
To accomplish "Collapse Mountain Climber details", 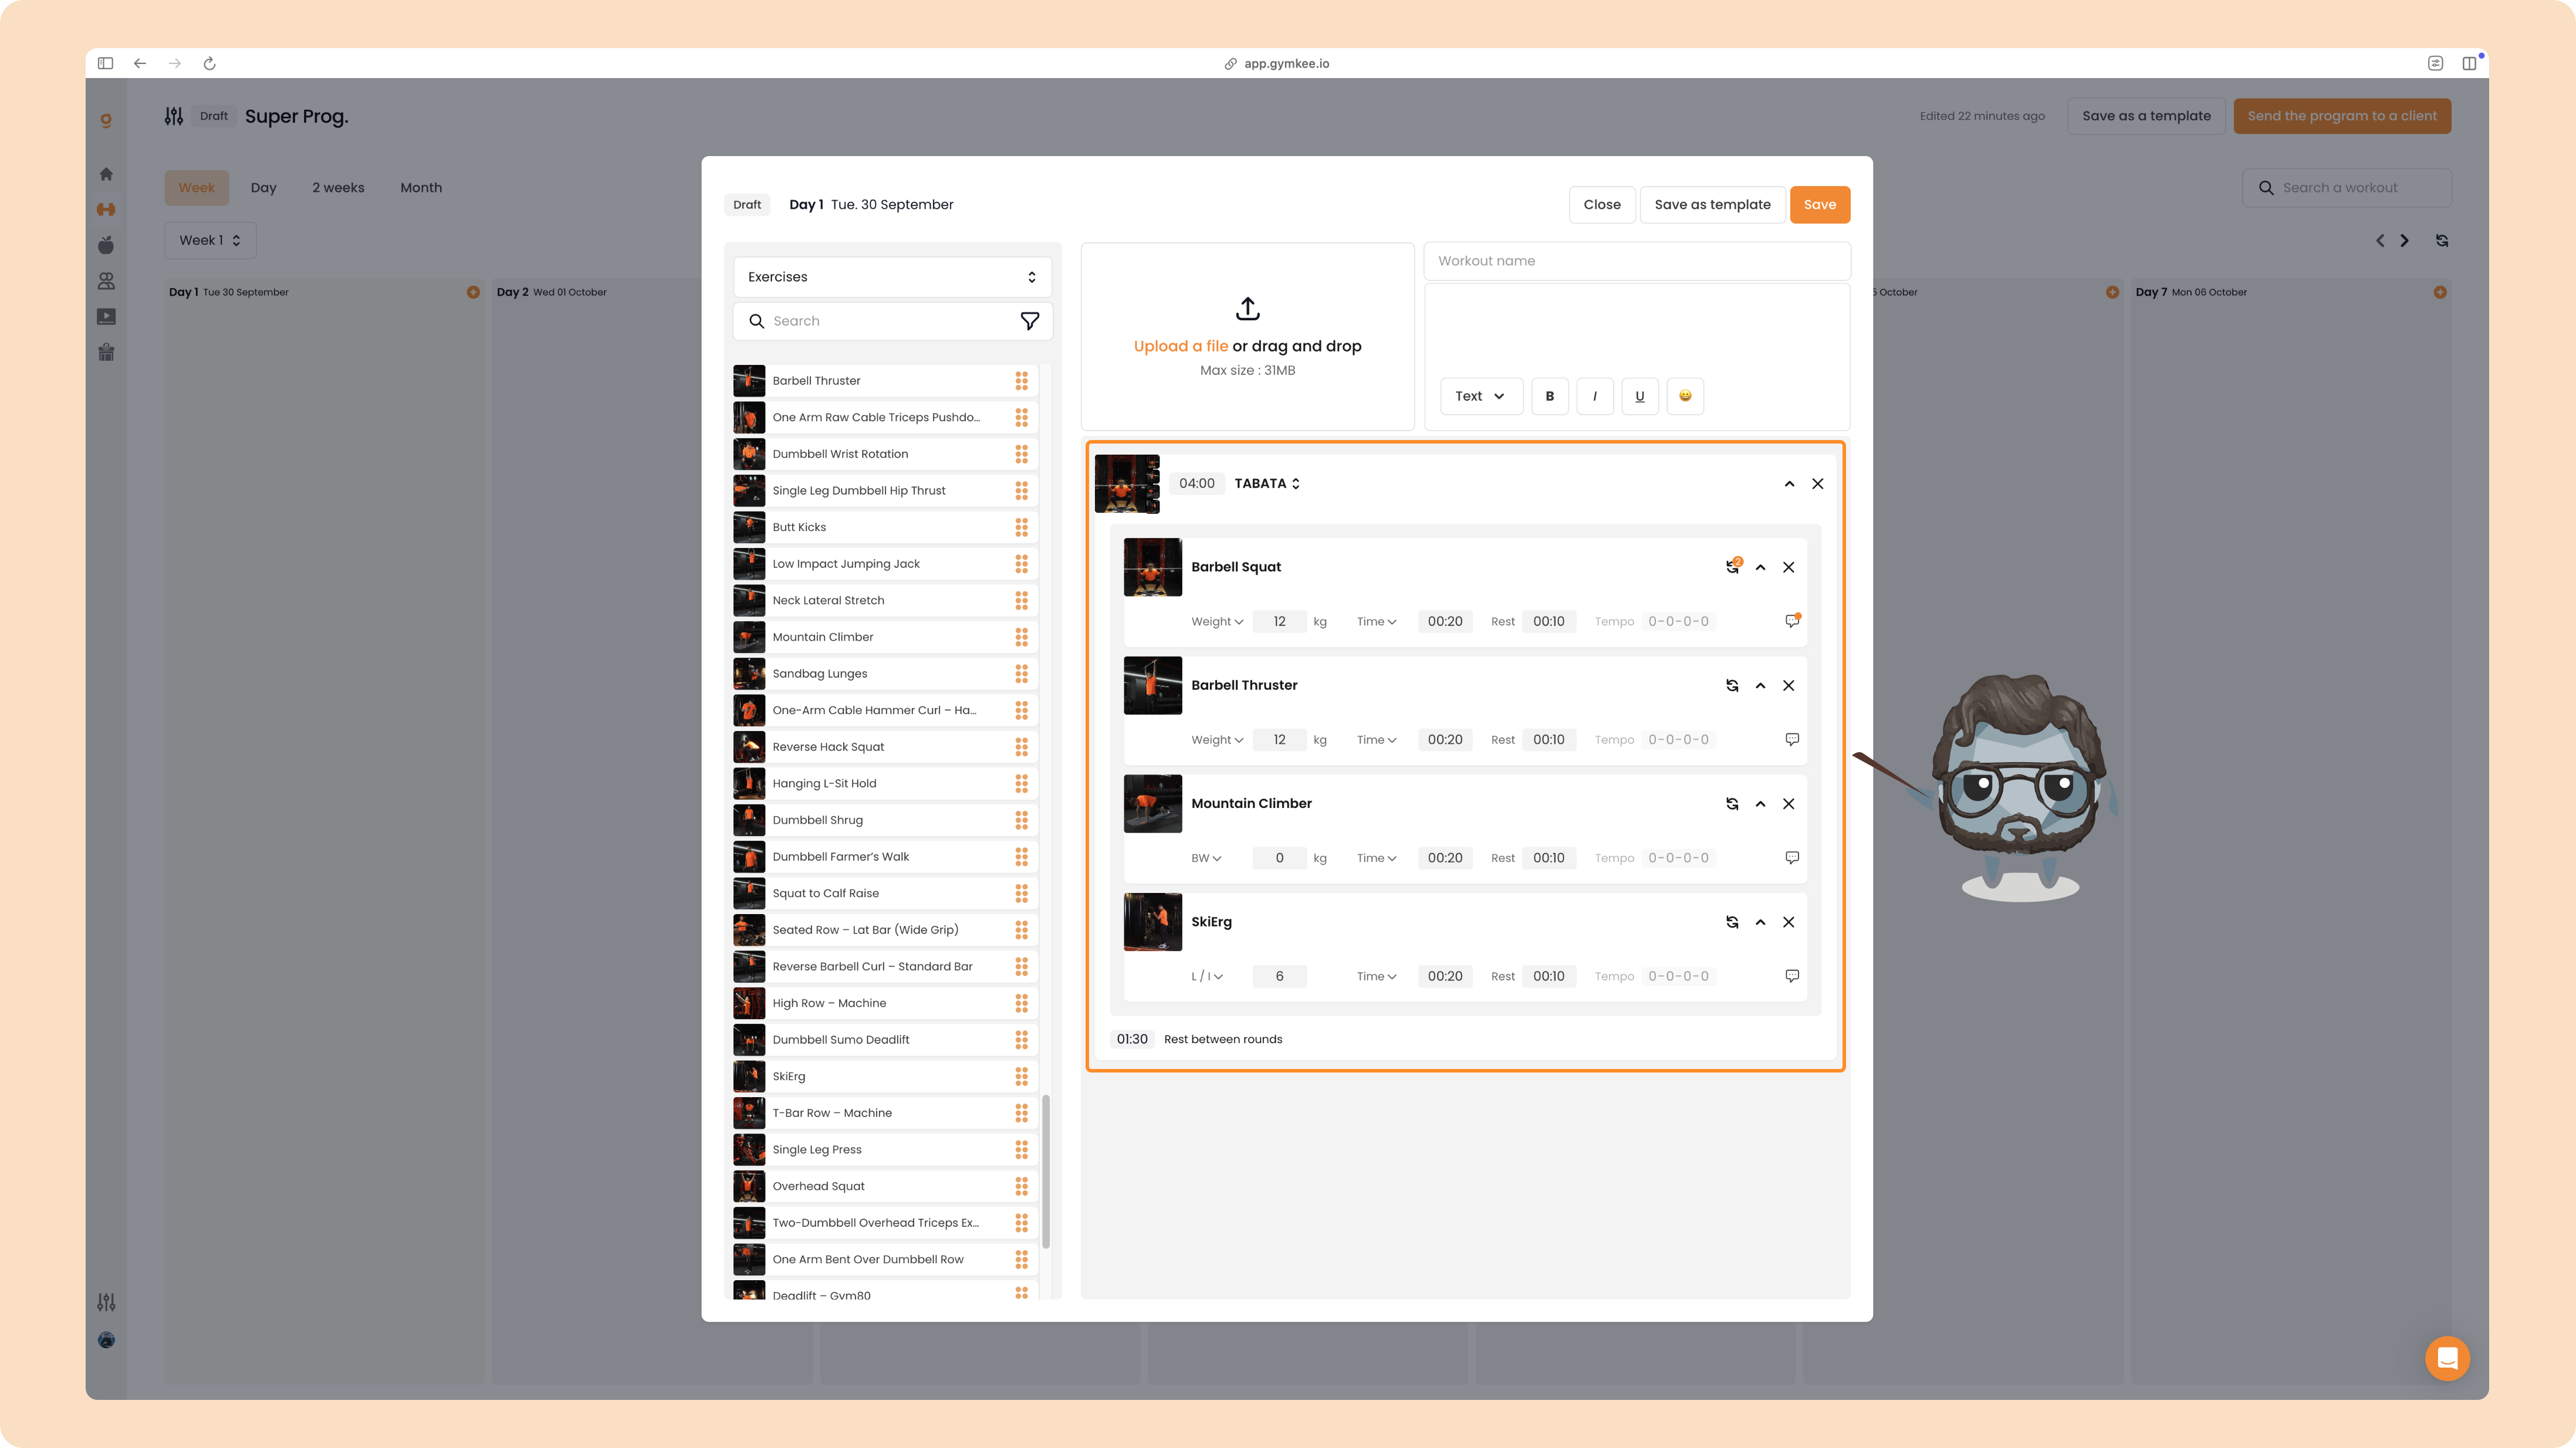I will (x=1760, y=804).
